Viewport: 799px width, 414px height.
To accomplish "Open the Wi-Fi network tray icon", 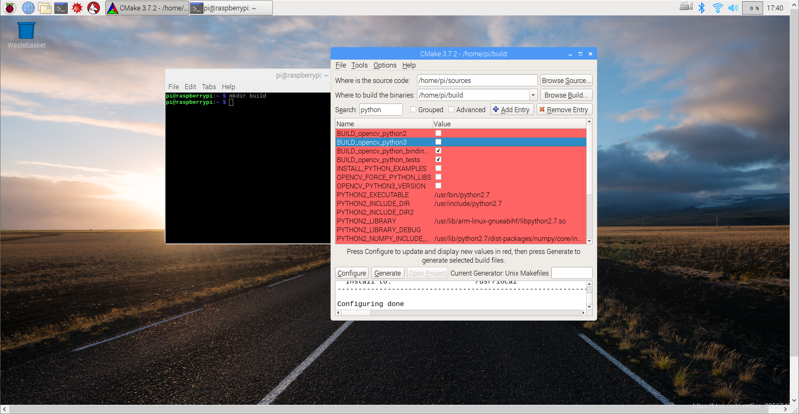I will (x=718, y=8).
